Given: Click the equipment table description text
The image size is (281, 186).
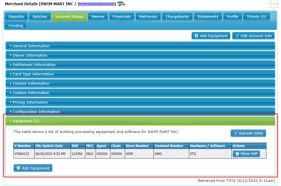Looking at the screenshot, I should tap(96, 132).
